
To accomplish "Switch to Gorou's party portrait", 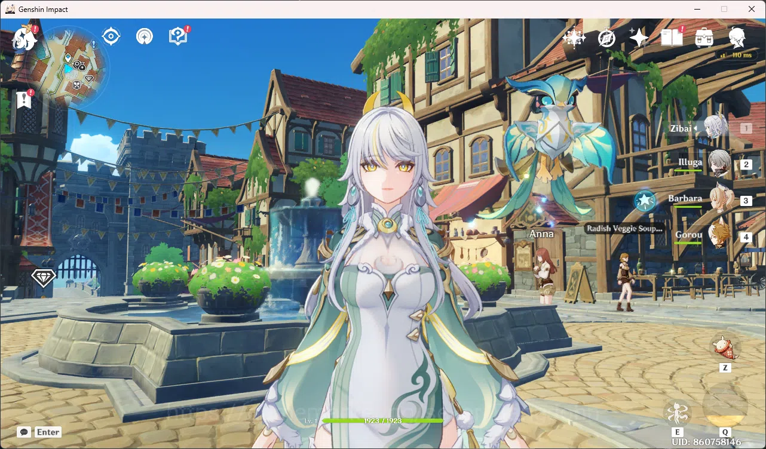I will [719, 235].
